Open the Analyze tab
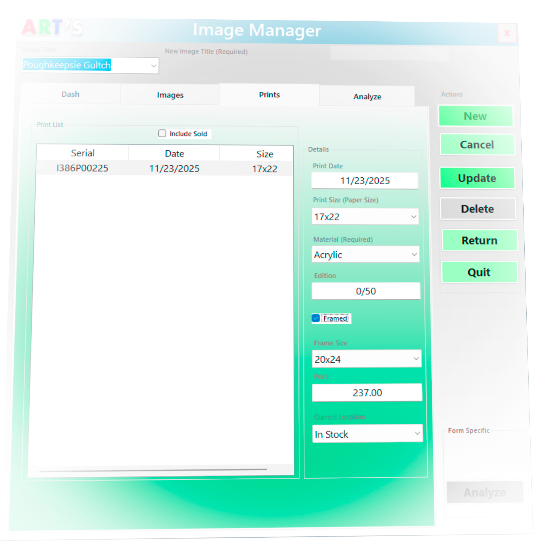This screenshot has height=542, width=541. tap(367, 97)
